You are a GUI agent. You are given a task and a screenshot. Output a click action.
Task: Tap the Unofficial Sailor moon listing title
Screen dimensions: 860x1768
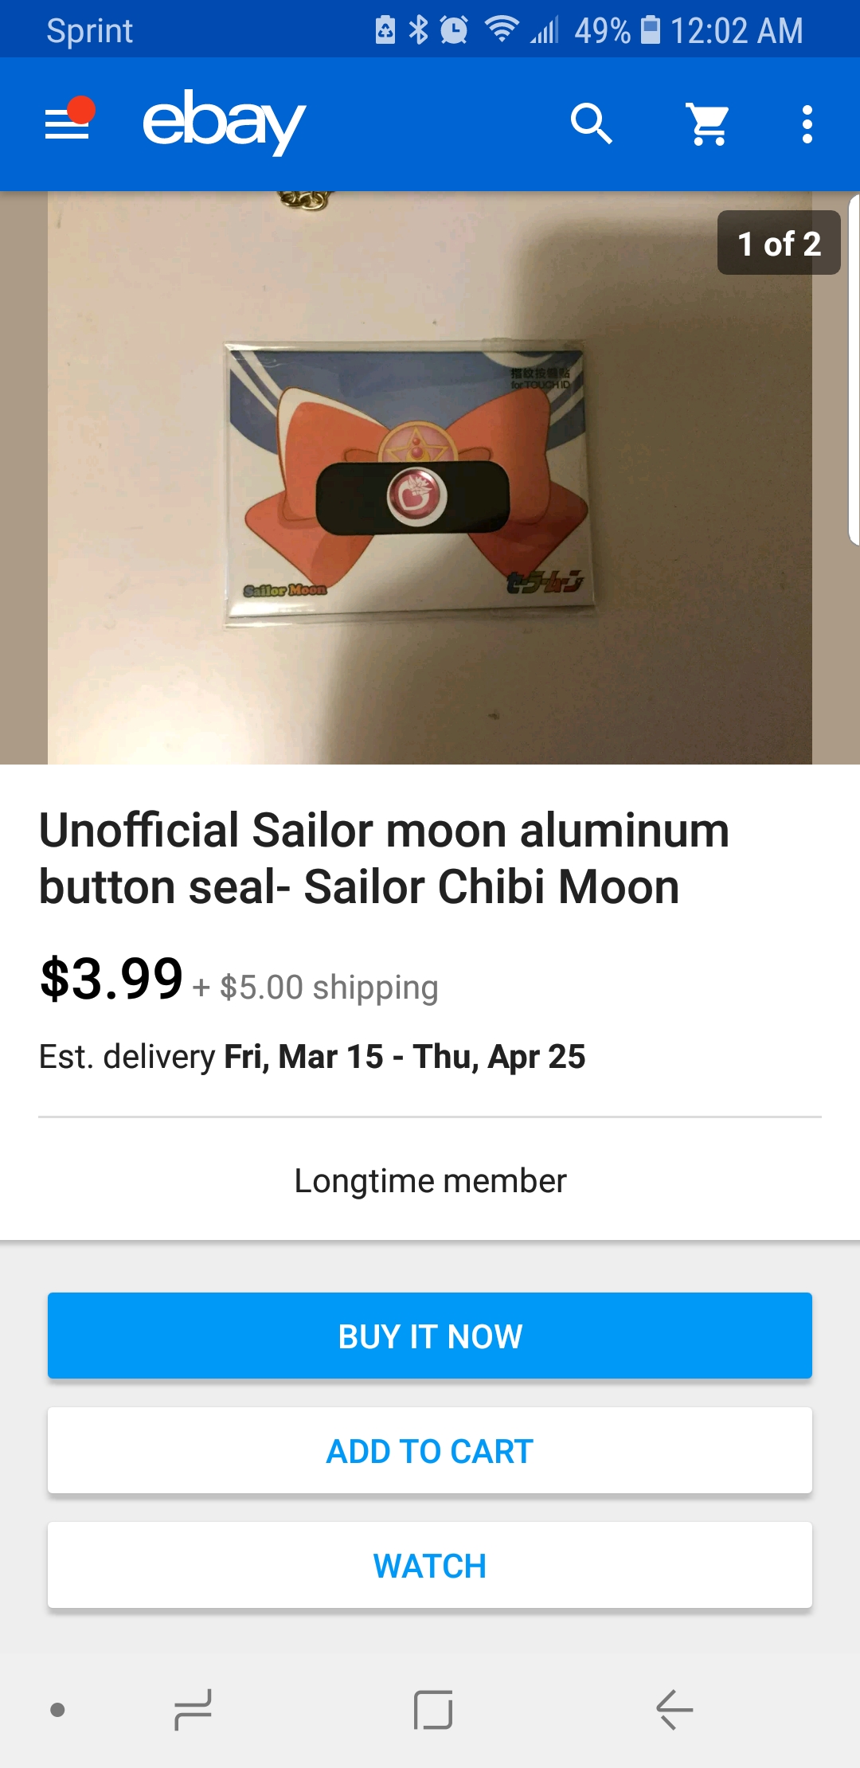click(384, 859)
